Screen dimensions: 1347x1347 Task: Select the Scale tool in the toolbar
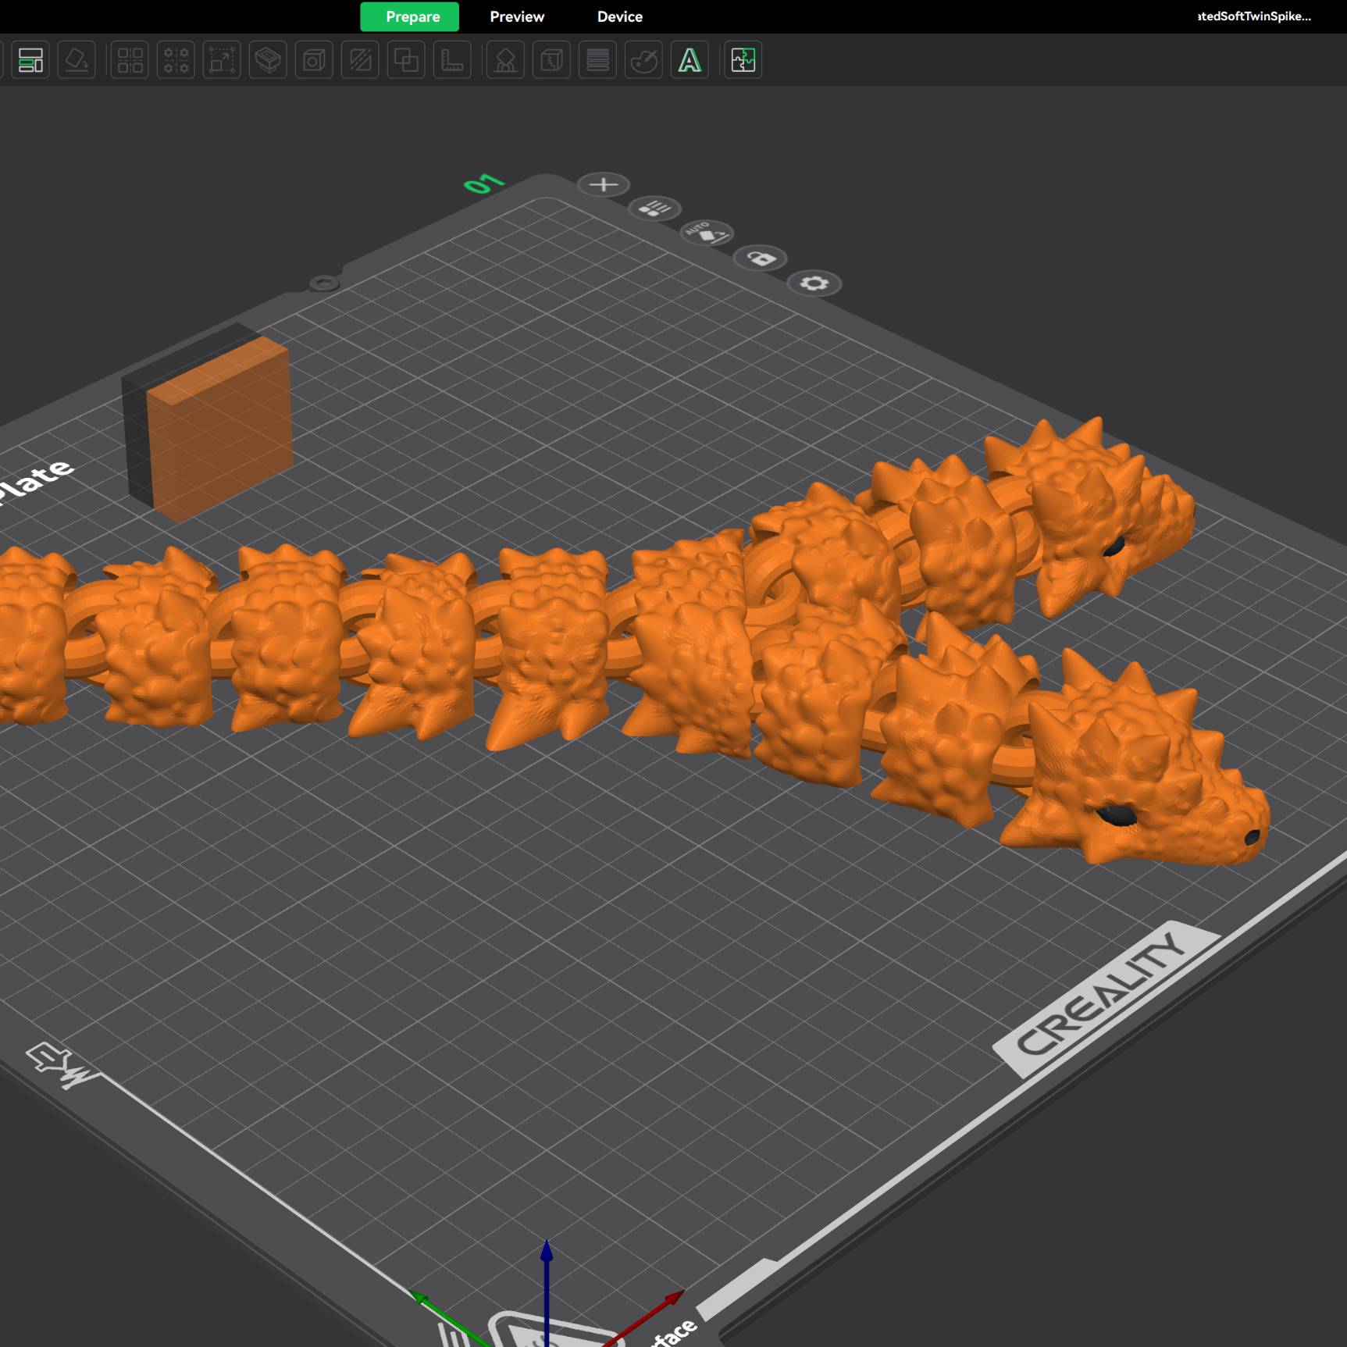coord(223,61)
